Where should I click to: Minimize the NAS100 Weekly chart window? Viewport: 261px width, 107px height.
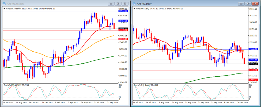[x=111, y=3]
